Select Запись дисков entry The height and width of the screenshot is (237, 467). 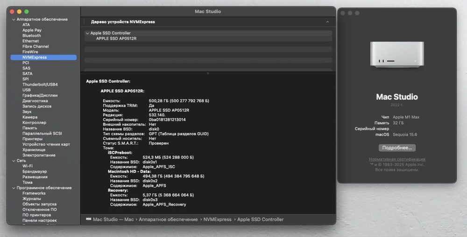37,106
